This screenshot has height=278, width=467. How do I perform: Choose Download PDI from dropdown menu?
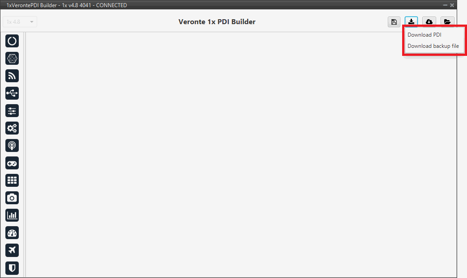point(424,35)
